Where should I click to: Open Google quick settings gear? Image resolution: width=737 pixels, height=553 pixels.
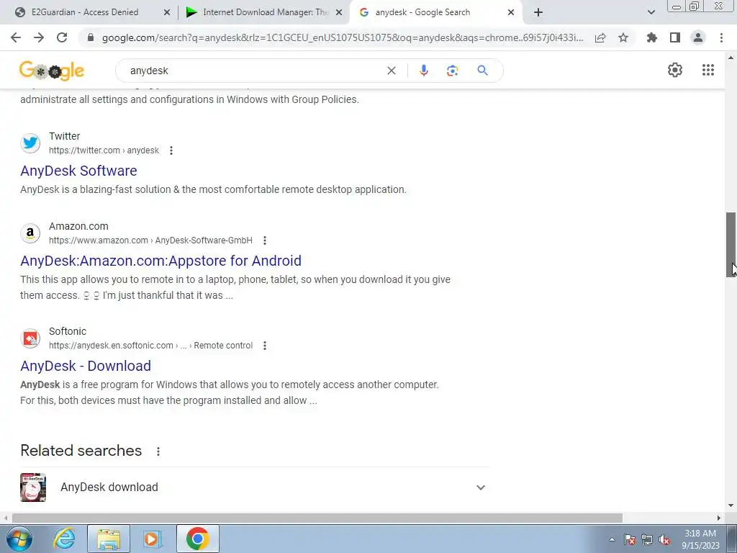click(x=675, y=70)
